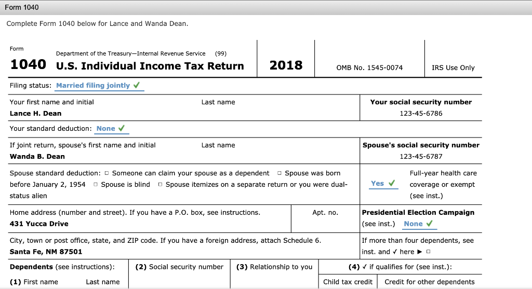Click the dependents Social security number header

[x=179, y=267]
